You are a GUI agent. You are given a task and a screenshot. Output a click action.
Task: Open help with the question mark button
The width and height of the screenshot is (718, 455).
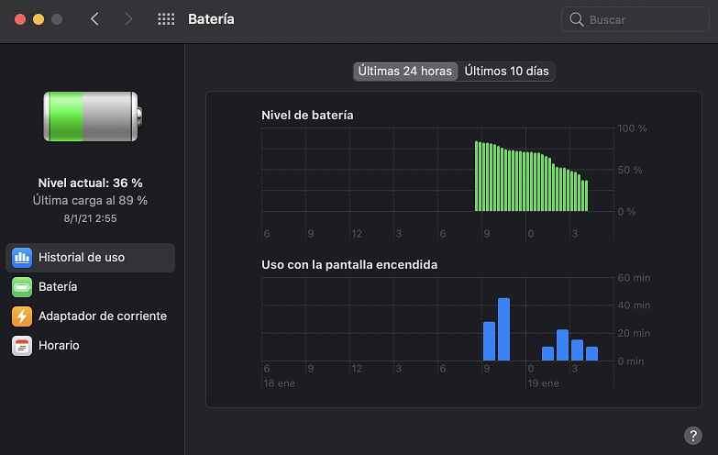click(692, 436)
